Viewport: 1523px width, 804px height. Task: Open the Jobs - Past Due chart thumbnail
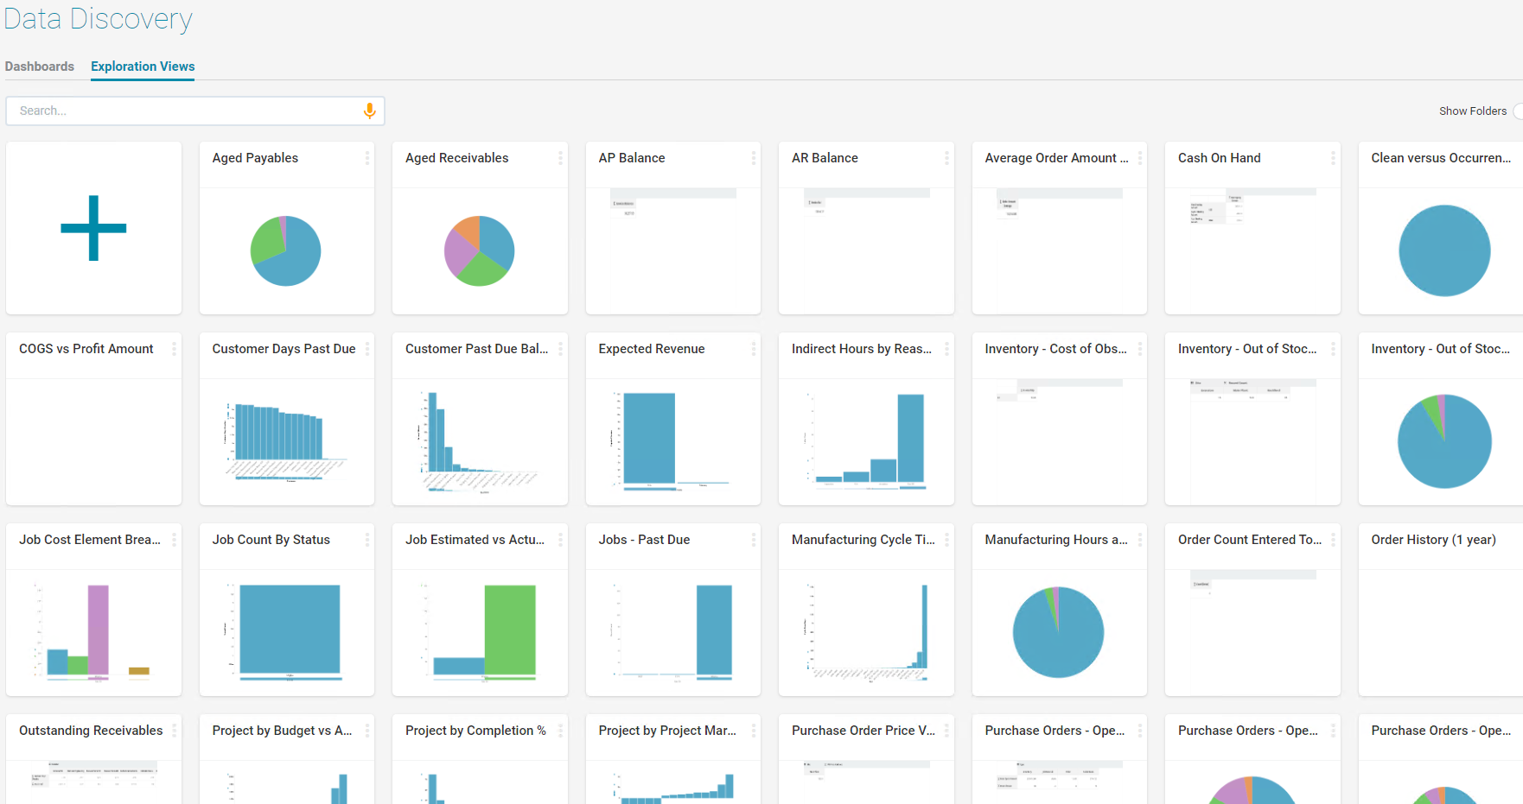pos(672,632)
